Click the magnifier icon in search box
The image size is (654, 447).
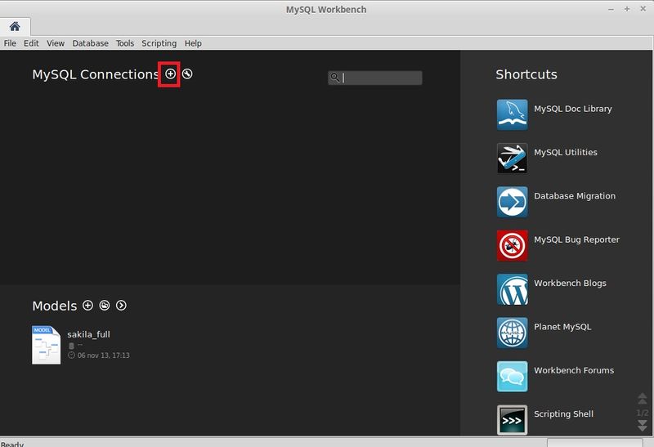pyautogui.click(x=334, y=77)
